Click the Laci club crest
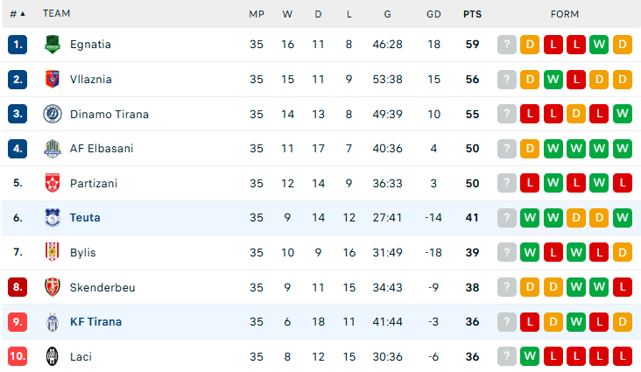The image size is (641, 372). tap(52, 356)
